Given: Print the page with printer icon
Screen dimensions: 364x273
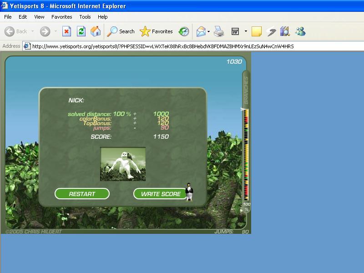Looking at the screenshot, I should 219,31.
